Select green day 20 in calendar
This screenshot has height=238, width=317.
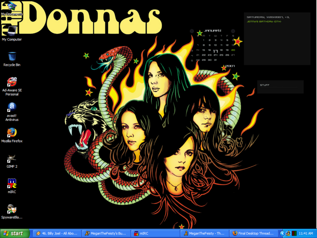(233, 50)
